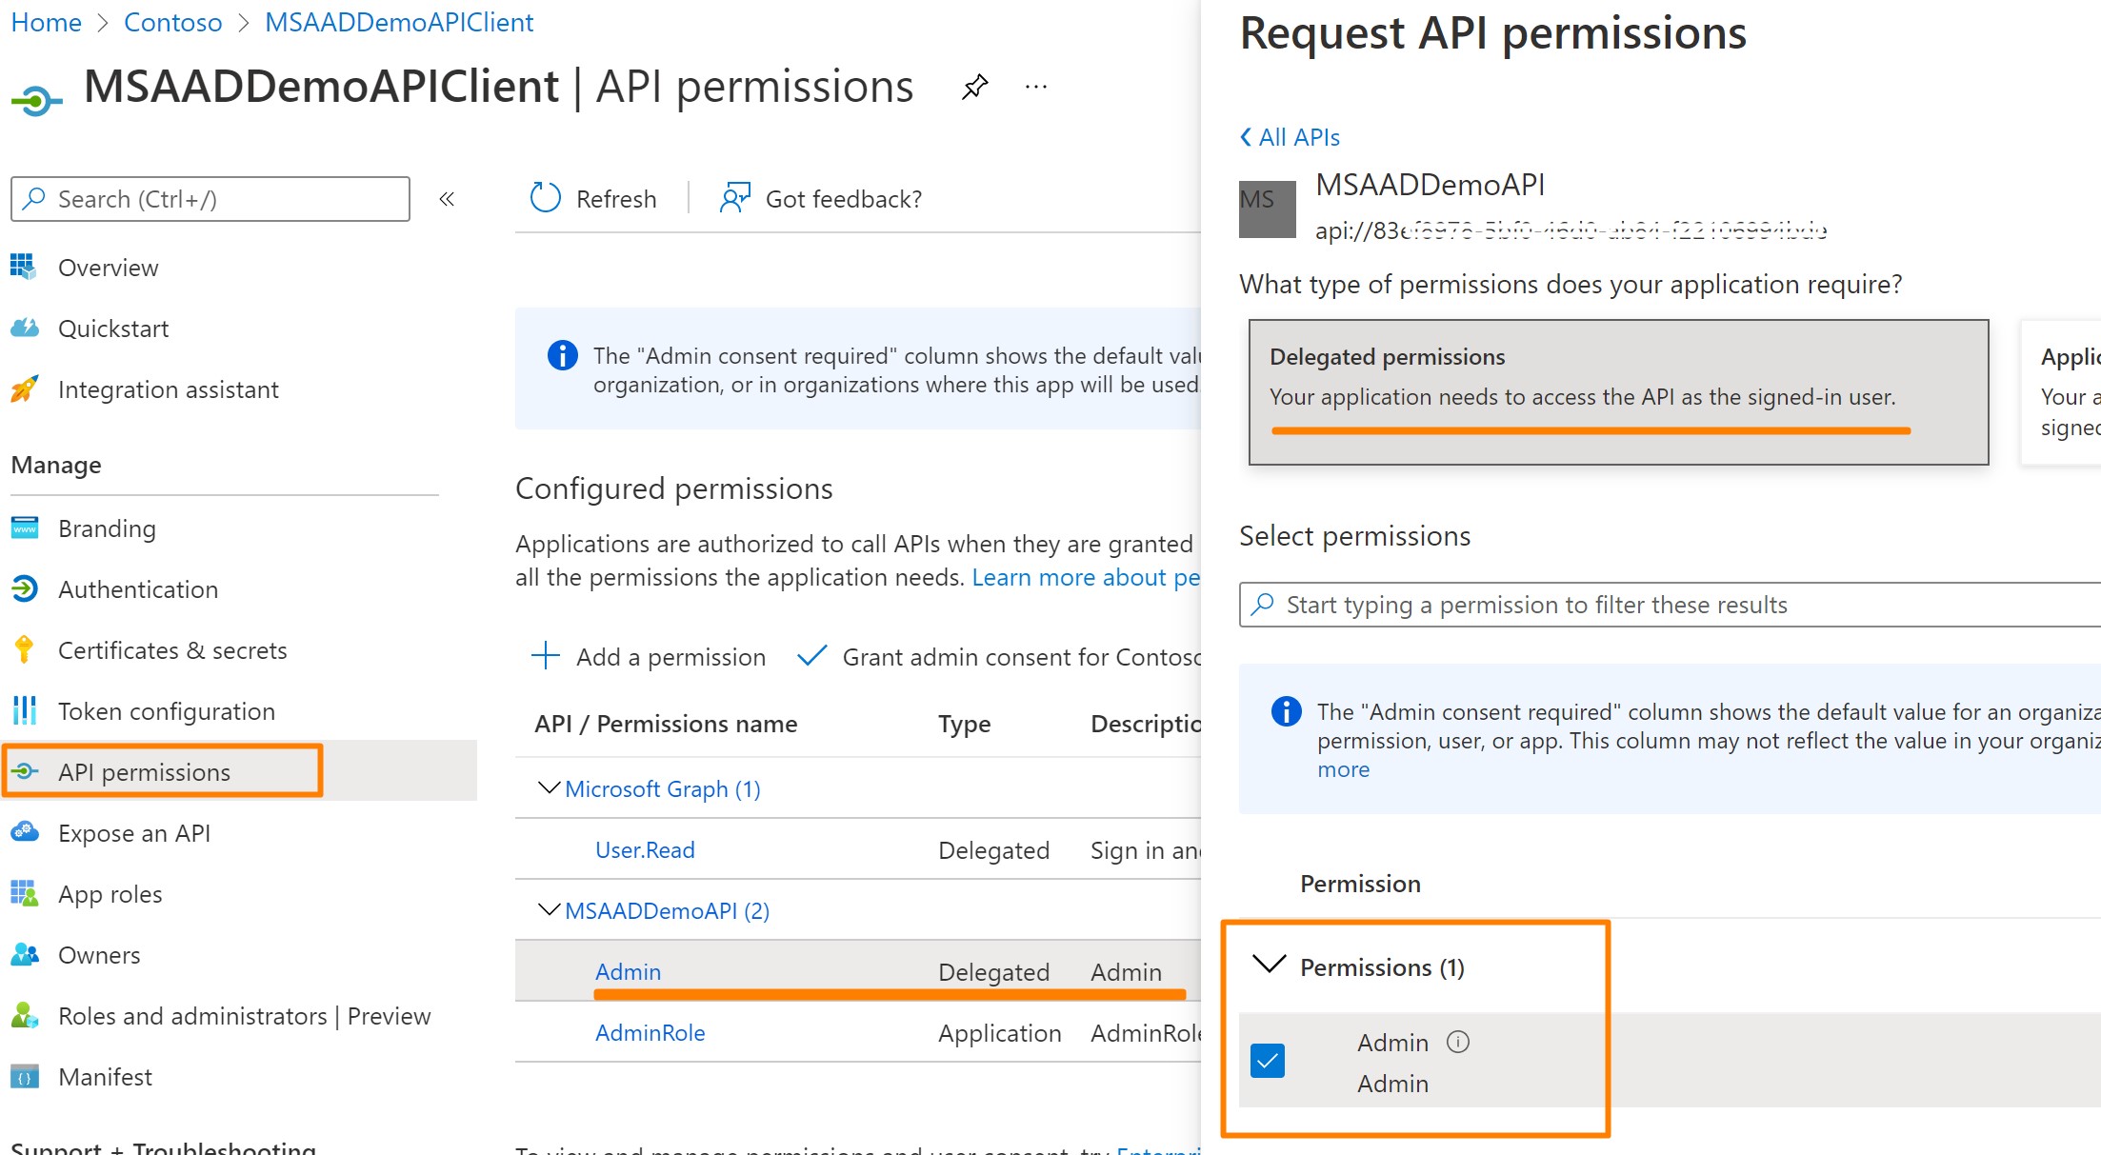Click Grant admin consent for Contoso
The image size is (2101, 1155).
click(x=999, y=657)
